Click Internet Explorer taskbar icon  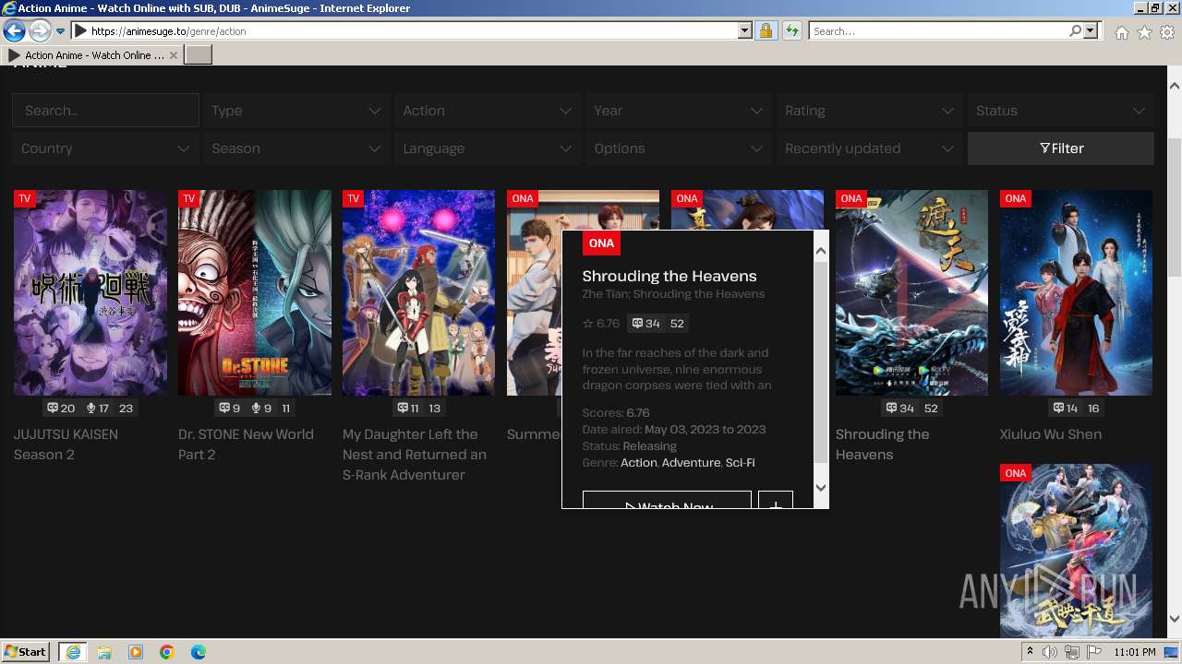click(x=72, y=652)
